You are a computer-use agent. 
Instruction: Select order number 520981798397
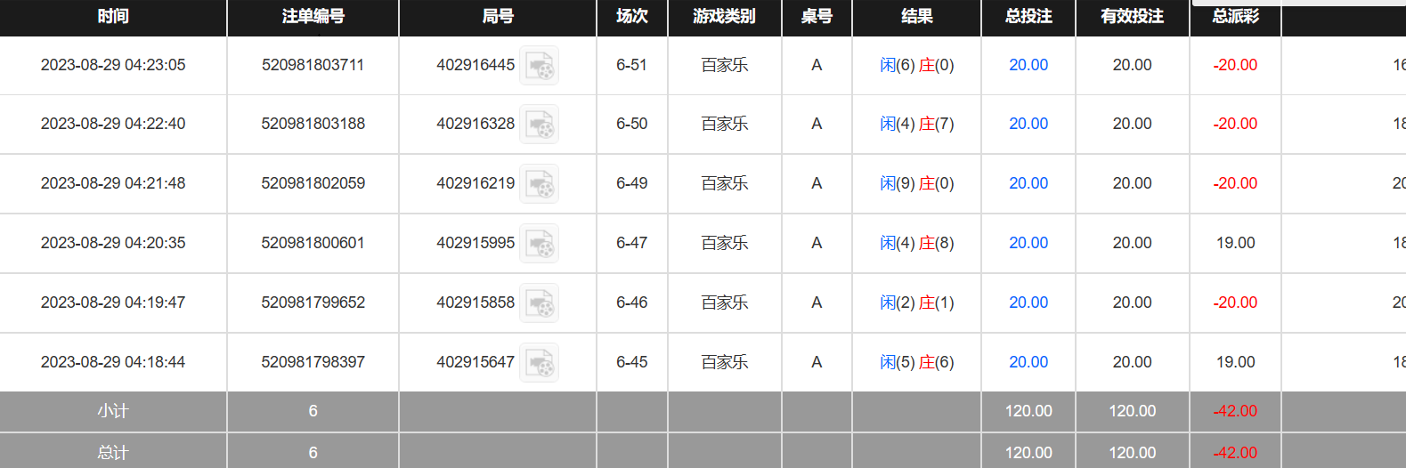[313, 362]
